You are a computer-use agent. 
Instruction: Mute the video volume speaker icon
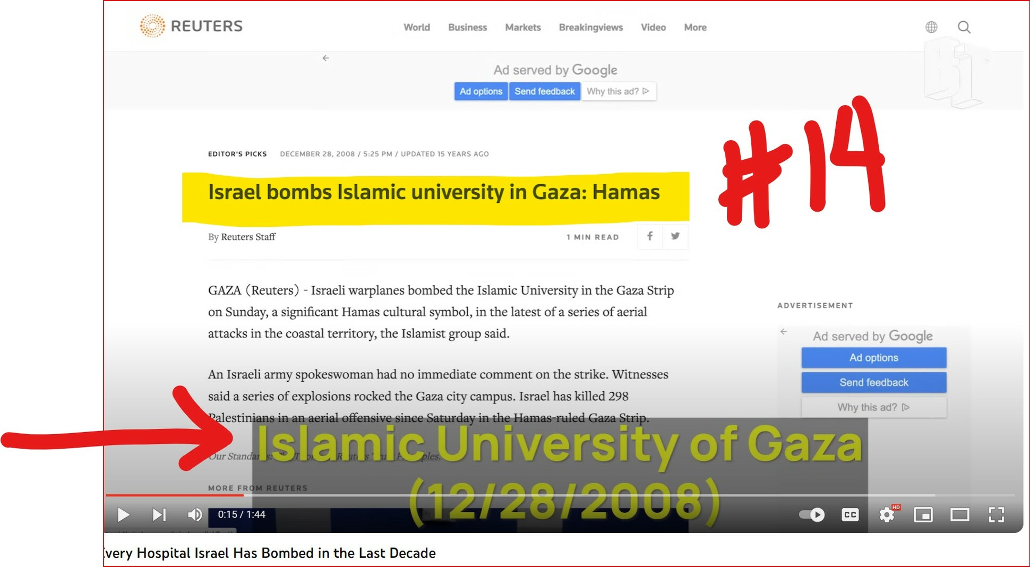tap(195, 514)
